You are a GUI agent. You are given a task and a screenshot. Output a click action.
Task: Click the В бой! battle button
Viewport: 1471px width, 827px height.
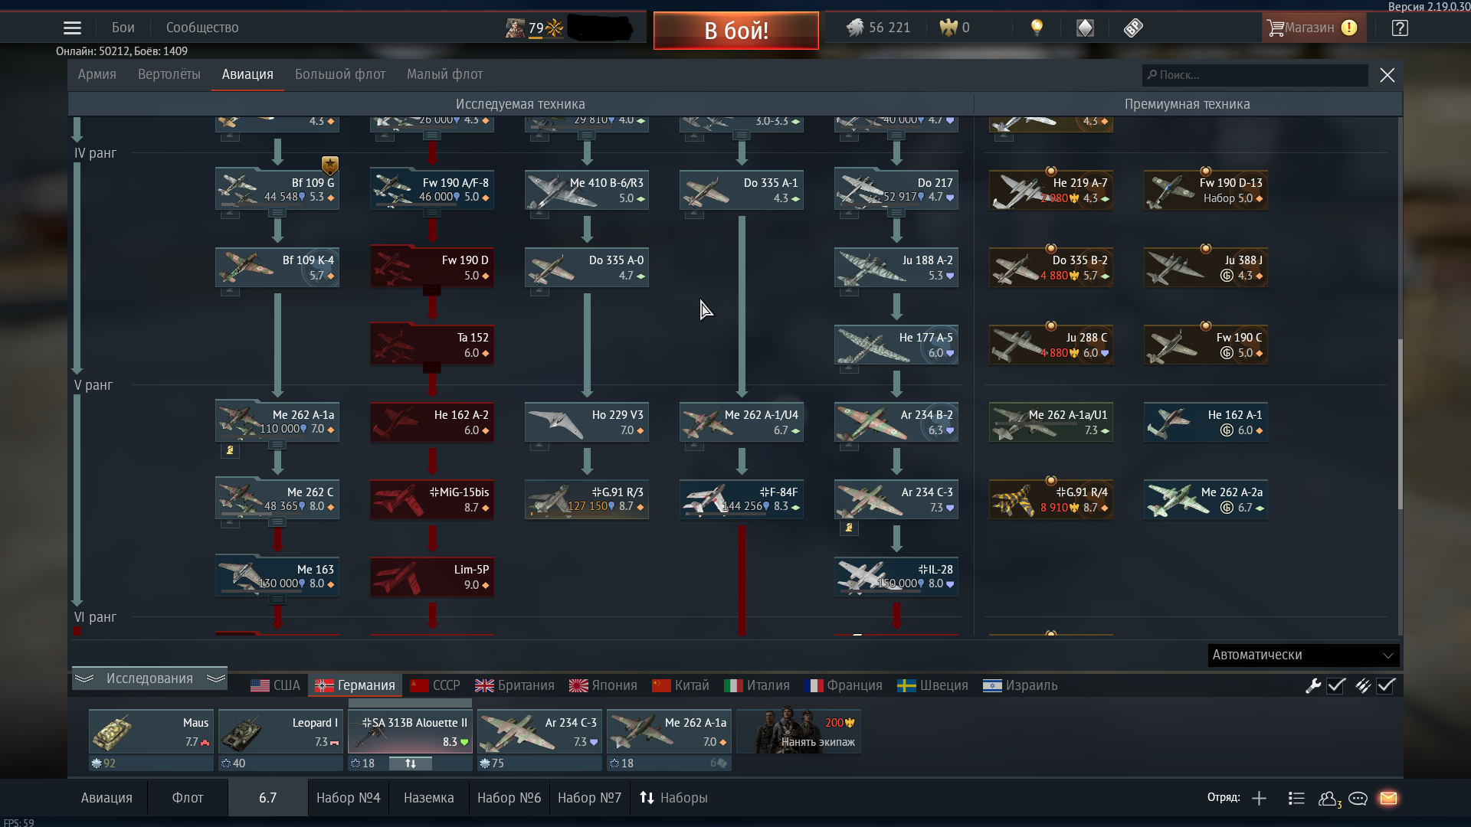click(735, 31)
